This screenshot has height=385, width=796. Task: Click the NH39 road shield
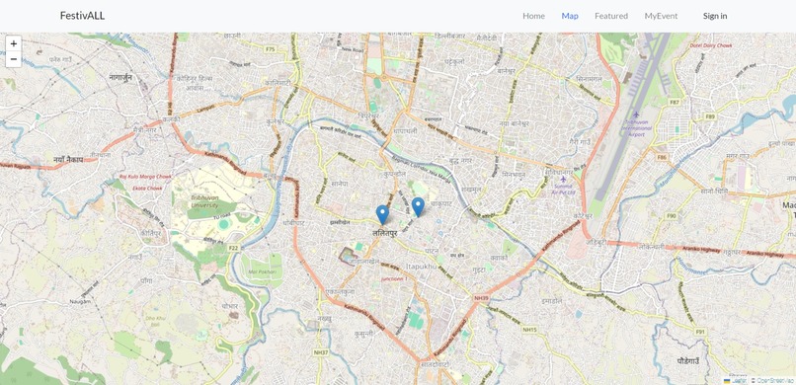(x=481, y=298)
